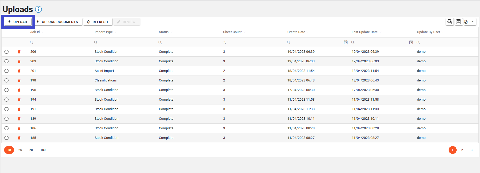Open the Create Date calendar picker
This screenshot has width=480, height=173.
(346, 42)
